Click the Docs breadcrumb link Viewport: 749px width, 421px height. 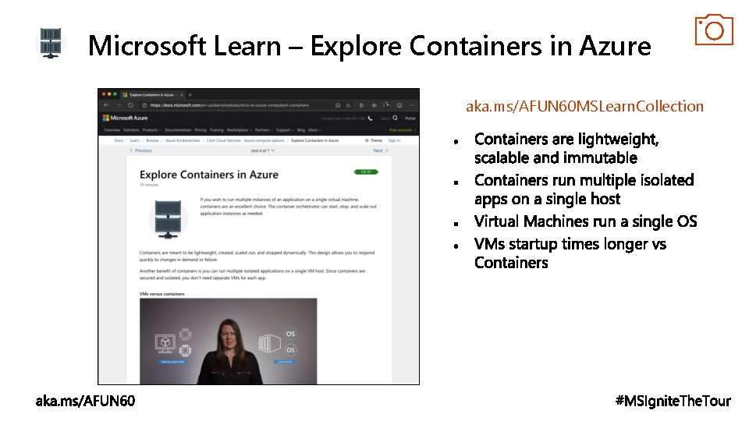[119, 140]
